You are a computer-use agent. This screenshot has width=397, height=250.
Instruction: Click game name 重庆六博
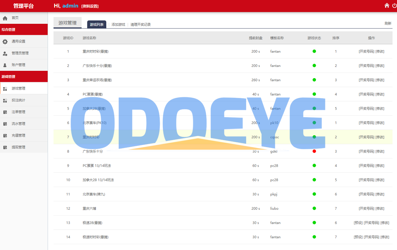tap(89, 208)
